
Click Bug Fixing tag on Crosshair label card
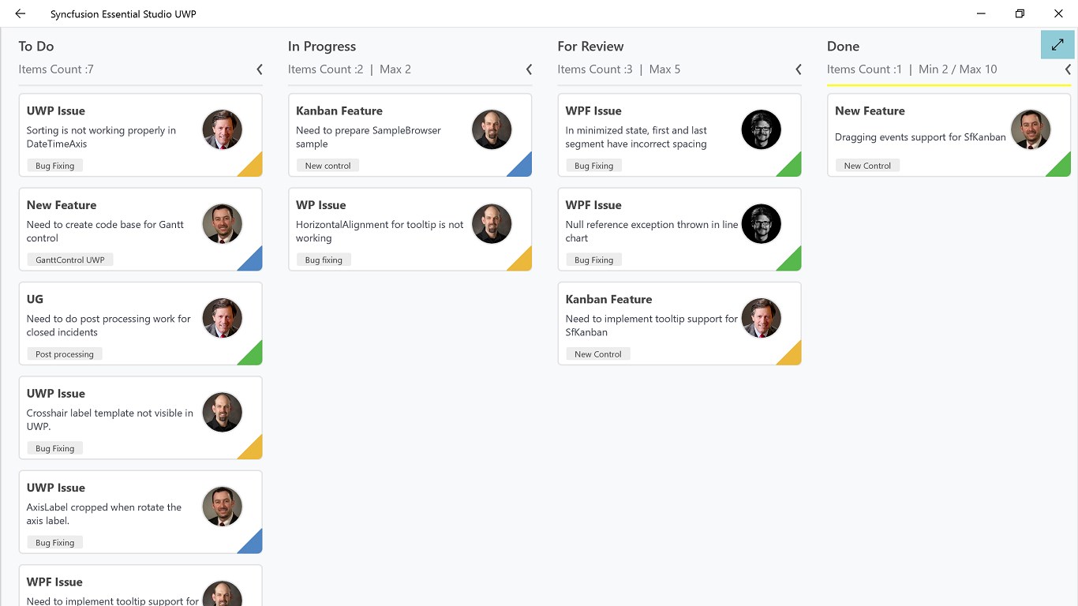[55, 448]
